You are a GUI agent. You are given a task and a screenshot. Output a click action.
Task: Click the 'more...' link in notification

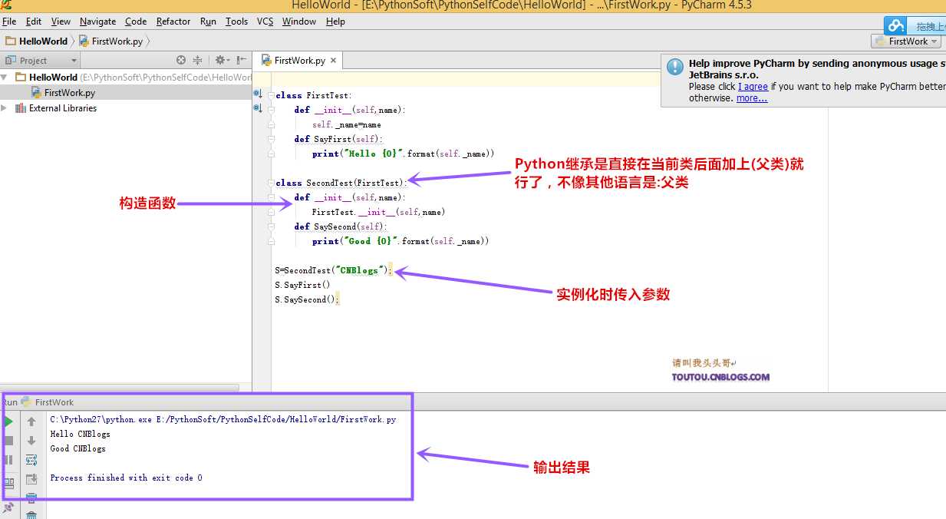pyautogui.click(x=752, y=98)
